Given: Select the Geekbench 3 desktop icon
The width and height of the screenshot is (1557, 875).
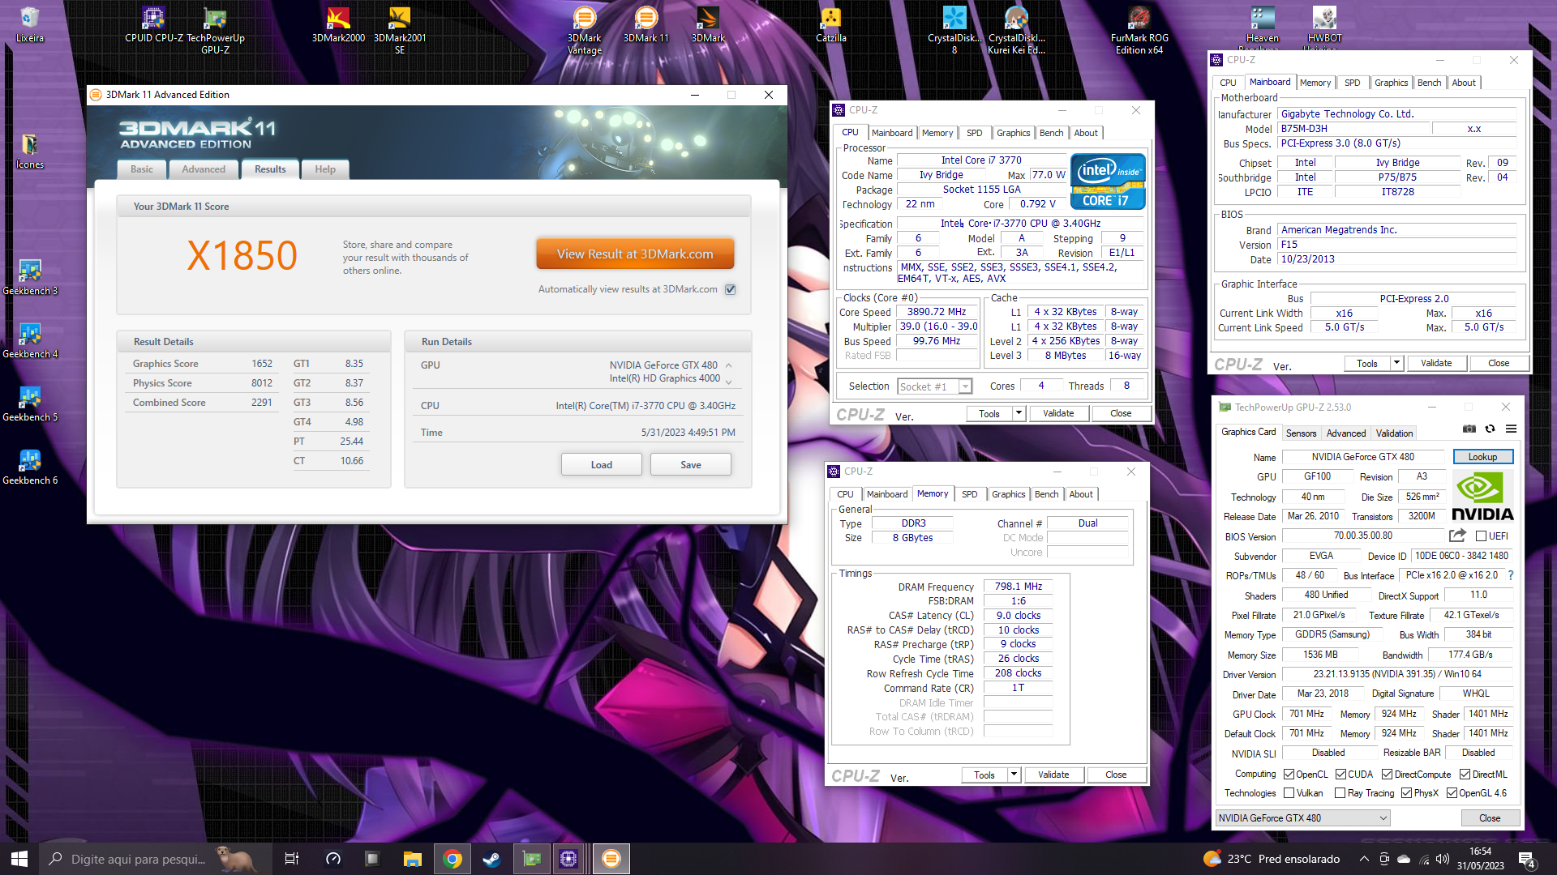Looking at the screenshot, I should [30, 279].
